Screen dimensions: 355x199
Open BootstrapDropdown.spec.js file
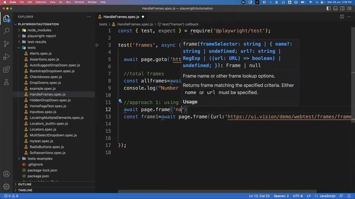pos(52,71)
